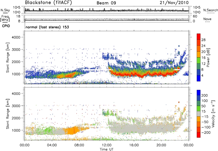Click the "20:00" time tick label
This screenshot has height=151, width=218.
click(161, 145)
